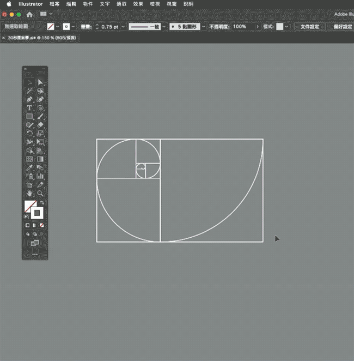
Task: Open stroke weight 0.75 pt dropdown
Action: 123,26
